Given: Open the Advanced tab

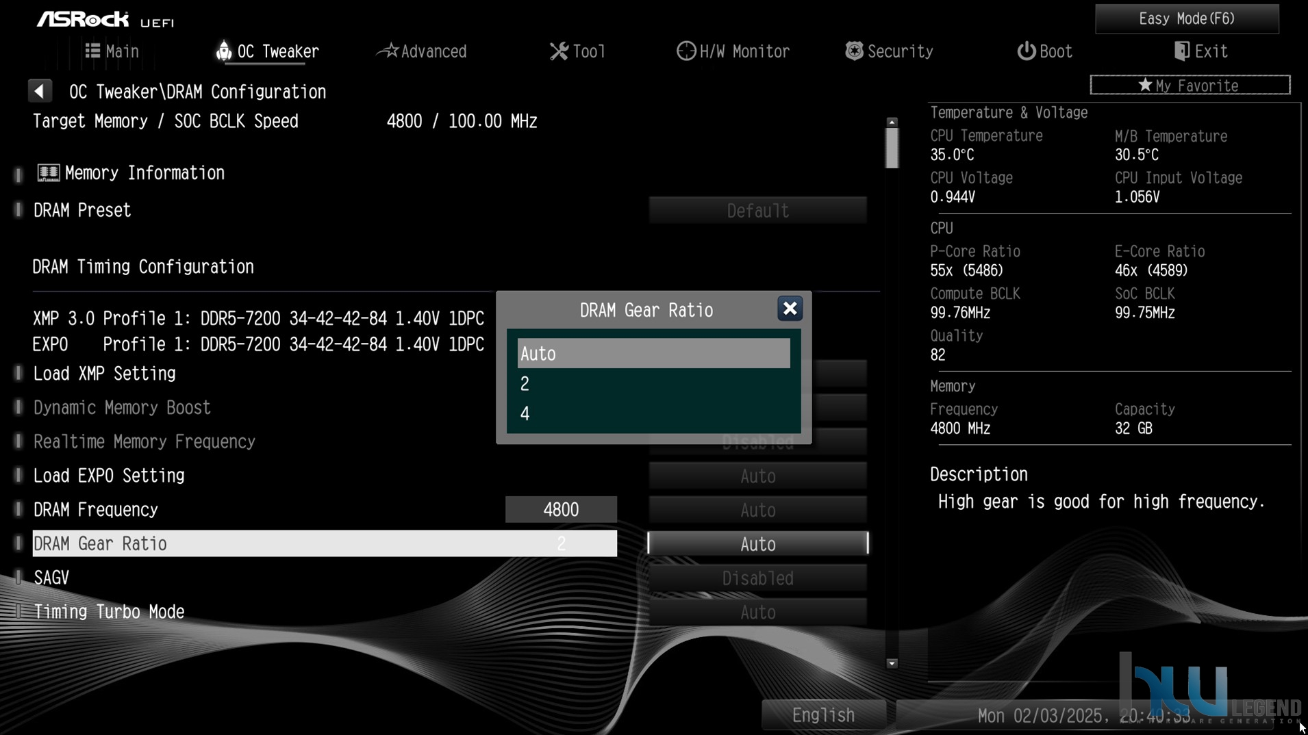Looking at the screenshot, I should [x=422, y=51].
